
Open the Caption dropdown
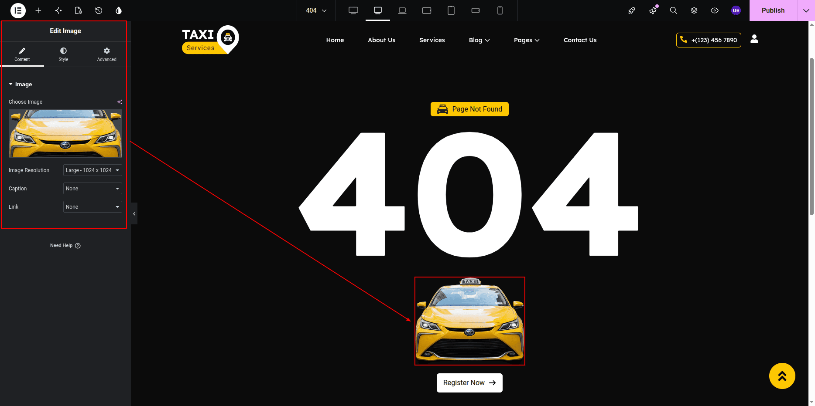point(92,189)
